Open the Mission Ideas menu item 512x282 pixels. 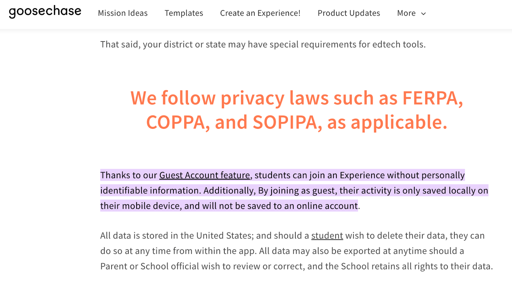pyautogui.click(x=123, y=13)
